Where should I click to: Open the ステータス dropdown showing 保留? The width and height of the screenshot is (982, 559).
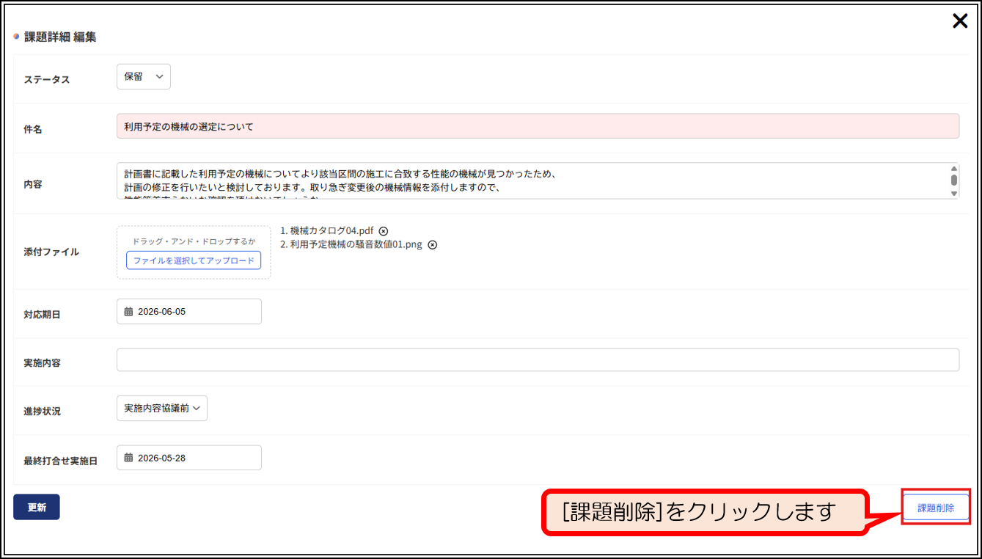(x=144, y=77)
